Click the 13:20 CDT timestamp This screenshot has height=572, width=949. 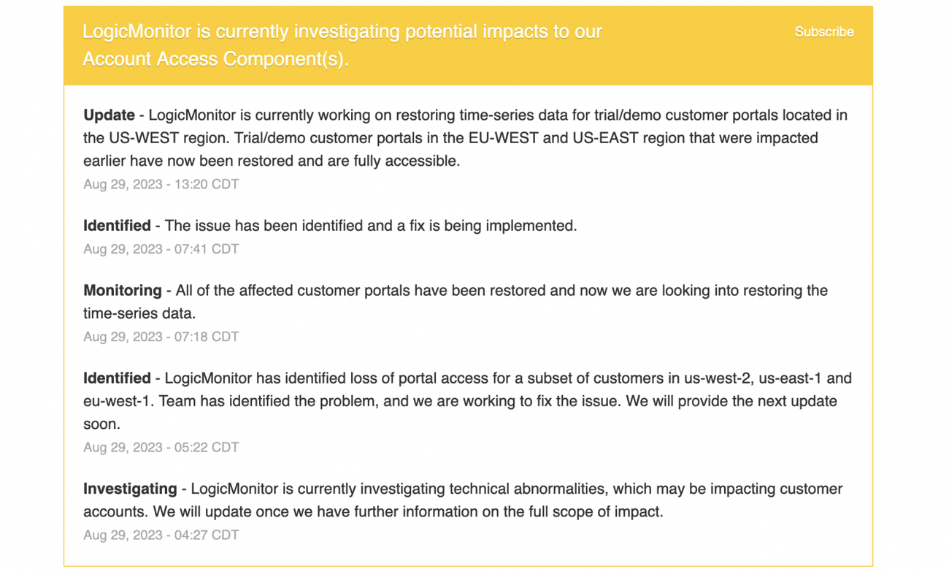[161, 184]
